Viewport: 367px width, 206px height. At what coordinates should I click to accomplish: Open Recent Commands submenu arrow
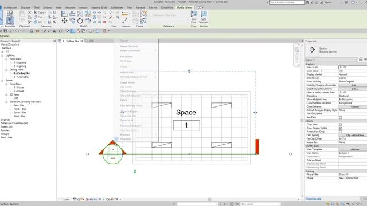pos(155,51)
